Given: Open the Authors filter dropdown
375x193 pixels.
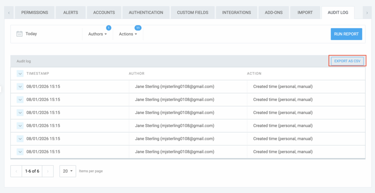Looking at the screenshot, I should (x=97, y=34).
